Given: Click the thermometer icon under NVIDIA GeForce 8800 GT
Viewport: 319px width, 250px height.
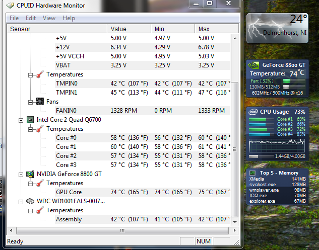Looking at the screenshot, I should coord(40,183).
